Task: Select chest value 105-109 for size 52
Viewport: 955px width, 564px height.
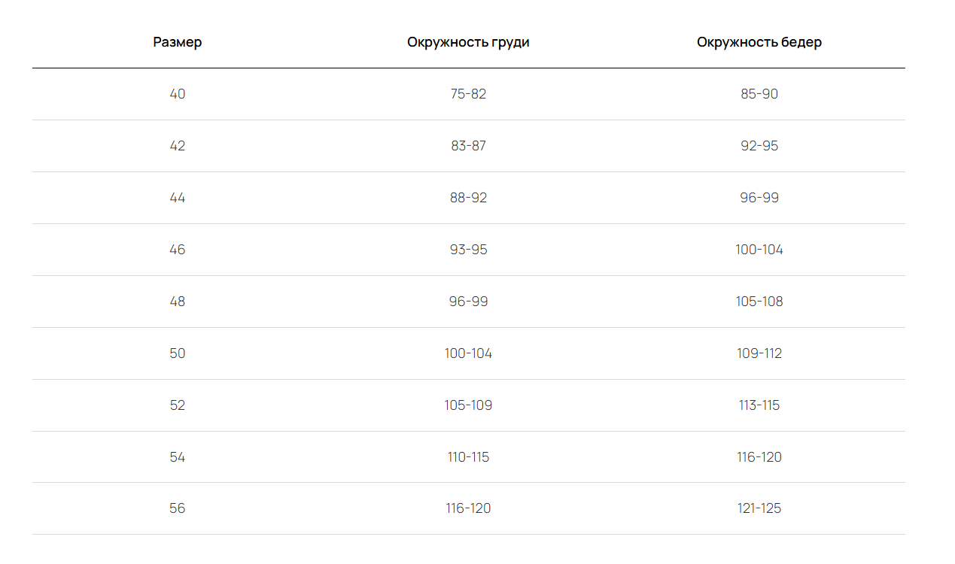Action: [468, 405]
